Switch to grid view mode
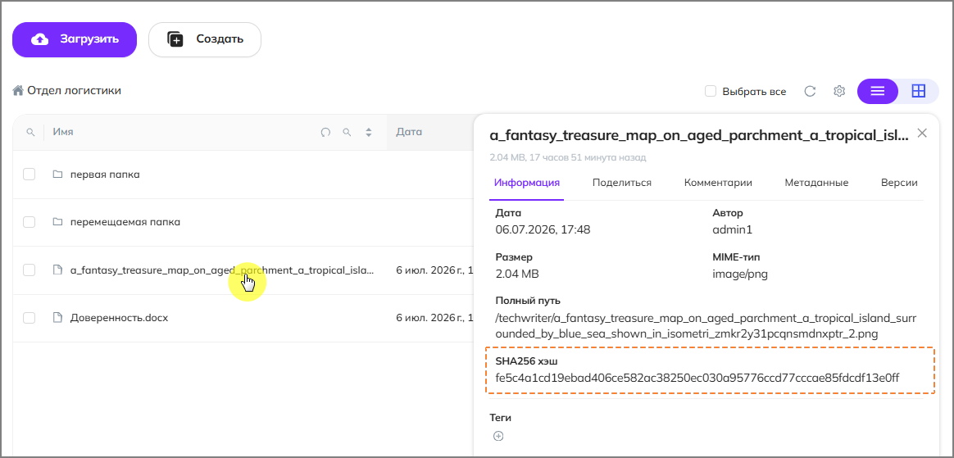This screenshot has width=954, height=458. click(918, 91)
